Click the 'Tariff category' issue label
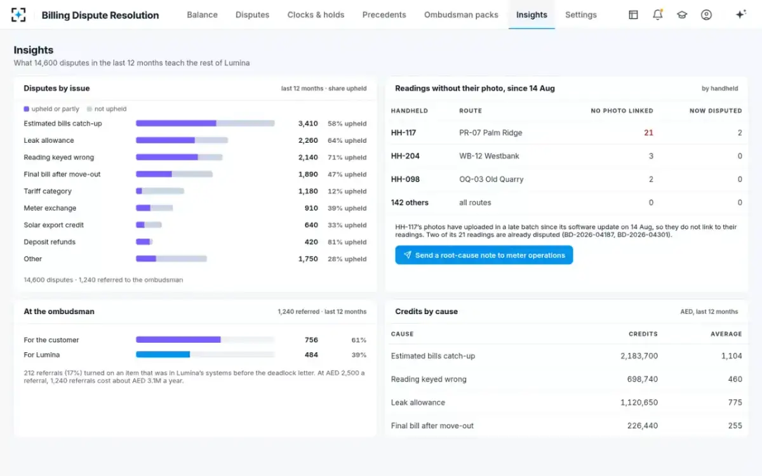The image size is (762, 476). [48, 191]
